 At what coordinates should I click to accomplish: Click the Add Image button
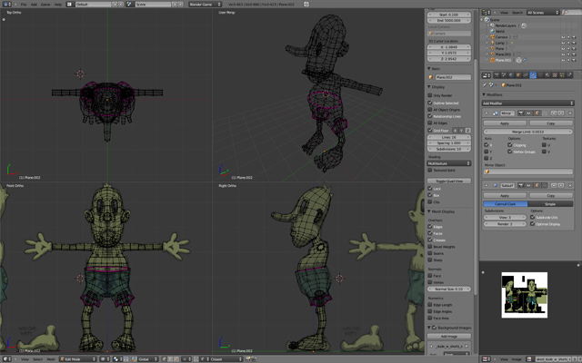click(448, 336)
